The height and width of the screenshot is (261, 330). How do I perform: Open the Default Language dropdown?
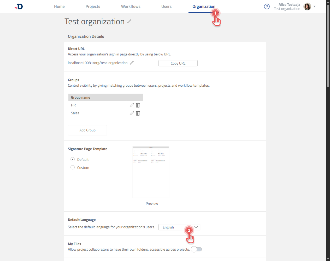tap(179, 227)
